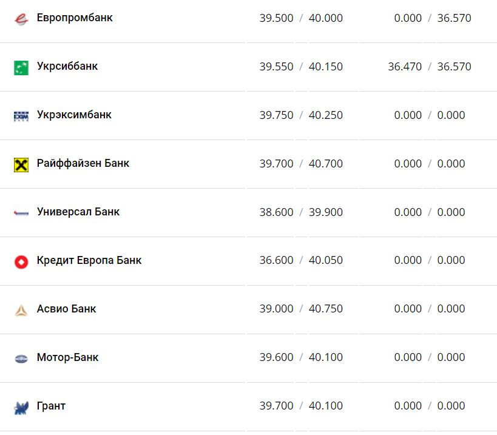Click Укрсиббанк rate 36.470 / 36.570
Screen dimensions: 497x435
pyautogui.click(x=430, y=67)
